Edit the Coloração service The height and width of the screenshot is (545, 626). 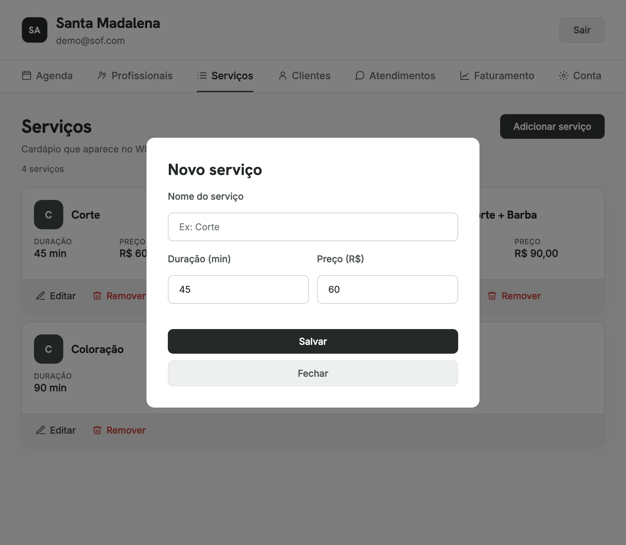click(56, 430)
